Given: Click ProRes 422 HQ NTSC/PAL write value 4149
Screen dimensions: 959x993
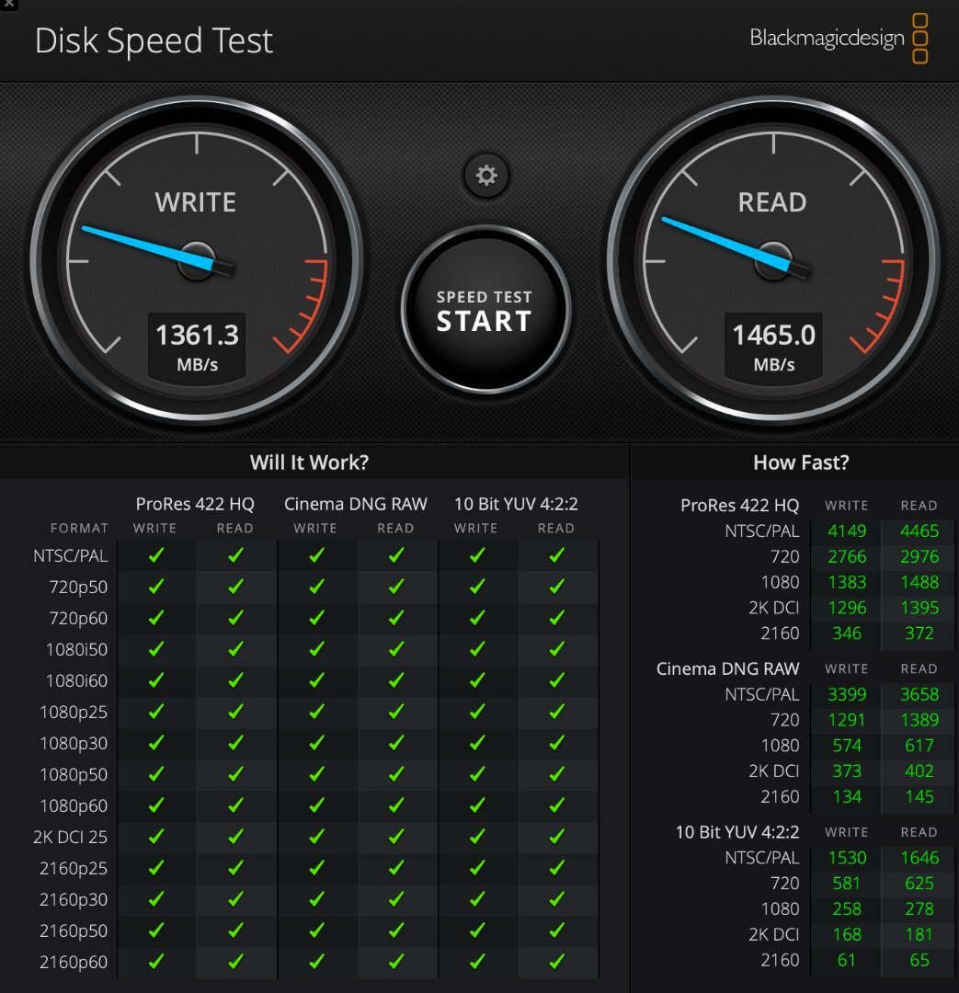Looking at the screenshot, I should tap(847, 531).
